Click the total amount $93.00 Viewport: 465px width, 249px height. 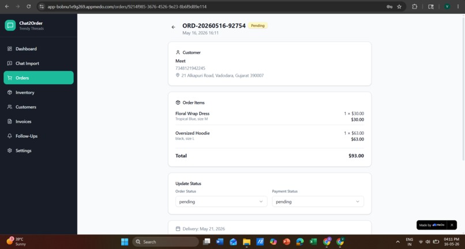356,156
